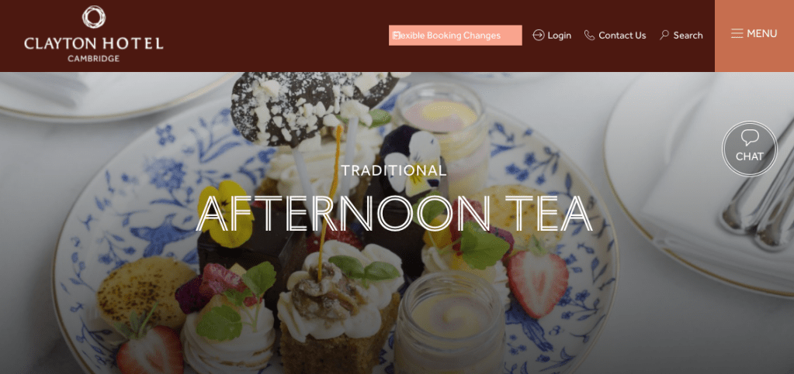The width and height of the screenshot is (794, 374).
Task: Open the Search text link
Action: click(x=688, y=36)
